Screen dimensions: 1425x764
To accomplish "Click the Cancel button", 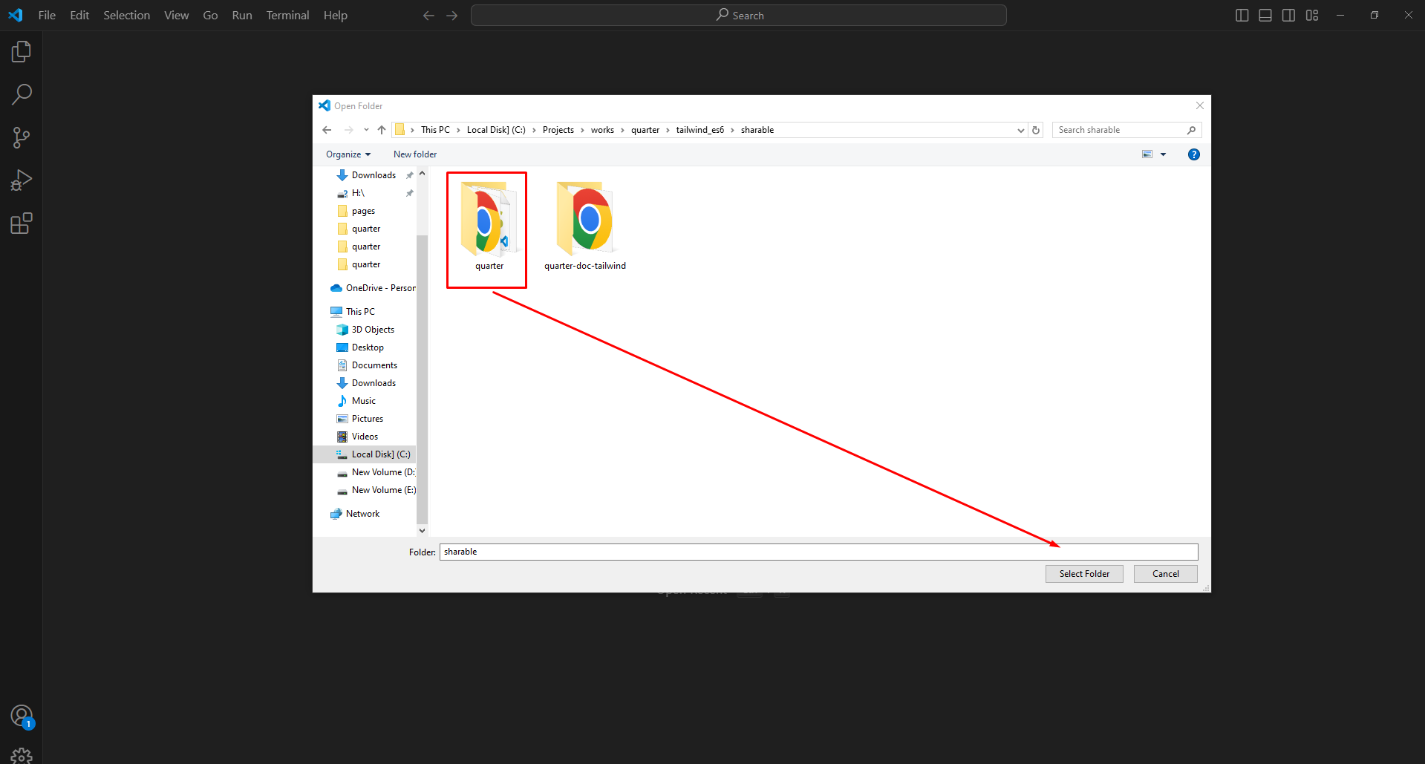I will (1165, 574).
